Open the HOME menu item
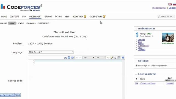 tap(4, 16)
